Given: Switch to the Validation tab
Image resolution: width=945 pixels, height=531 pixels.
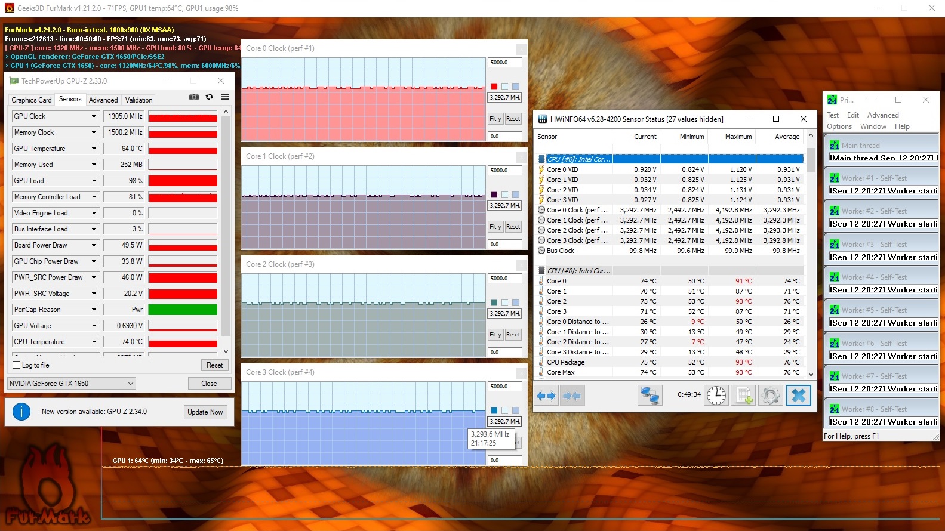Looking at the screenshot, I should 139,100.
